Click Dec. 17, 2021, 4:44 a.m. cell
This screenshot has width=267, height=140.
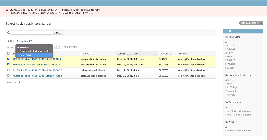pyautogui.click(x=130, y=59)
